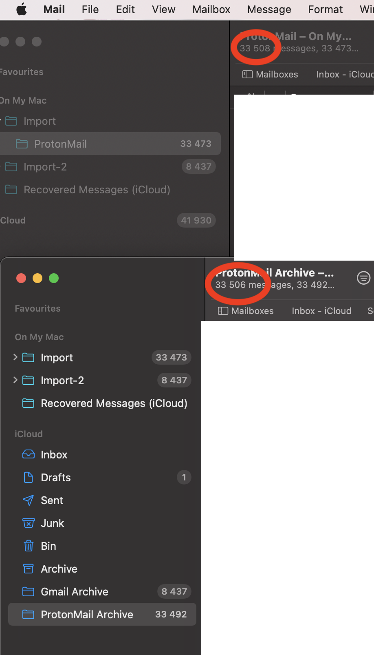Click the 8 437 count on Gmail Archive
Viewport: 374px width, 655px height.
click(174, 591)
